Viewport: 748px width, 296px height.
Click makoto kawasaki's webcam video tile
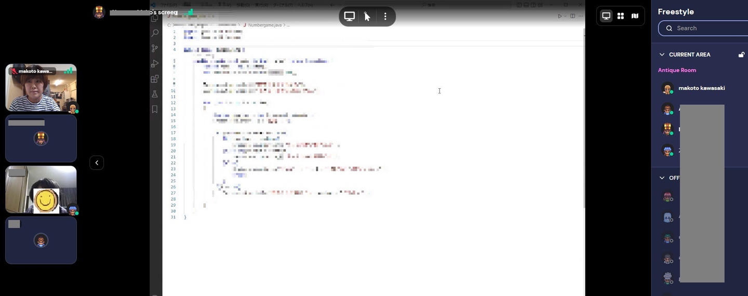[41, 88]
